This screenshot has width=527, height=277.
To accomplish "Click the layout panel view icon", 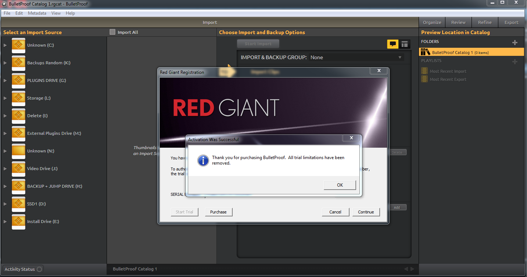I will 405,44.
